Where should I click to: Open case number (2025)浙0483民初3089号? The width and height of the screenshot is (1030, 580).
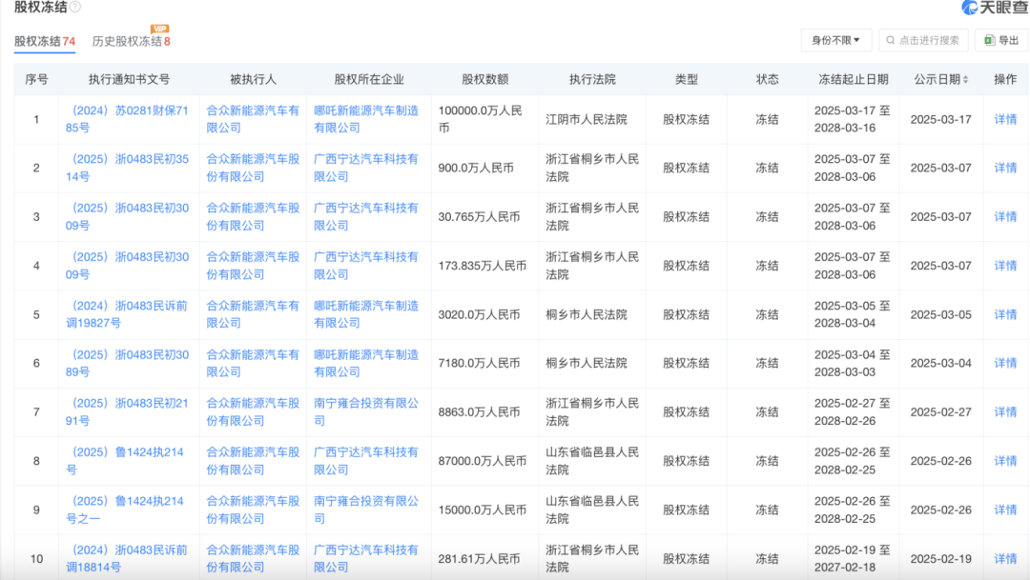click(127, 364)
